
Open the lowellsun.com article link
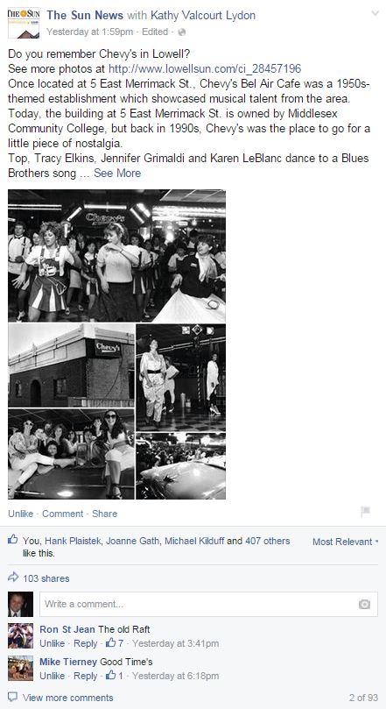pyautogui.click(x=205, y=68)
